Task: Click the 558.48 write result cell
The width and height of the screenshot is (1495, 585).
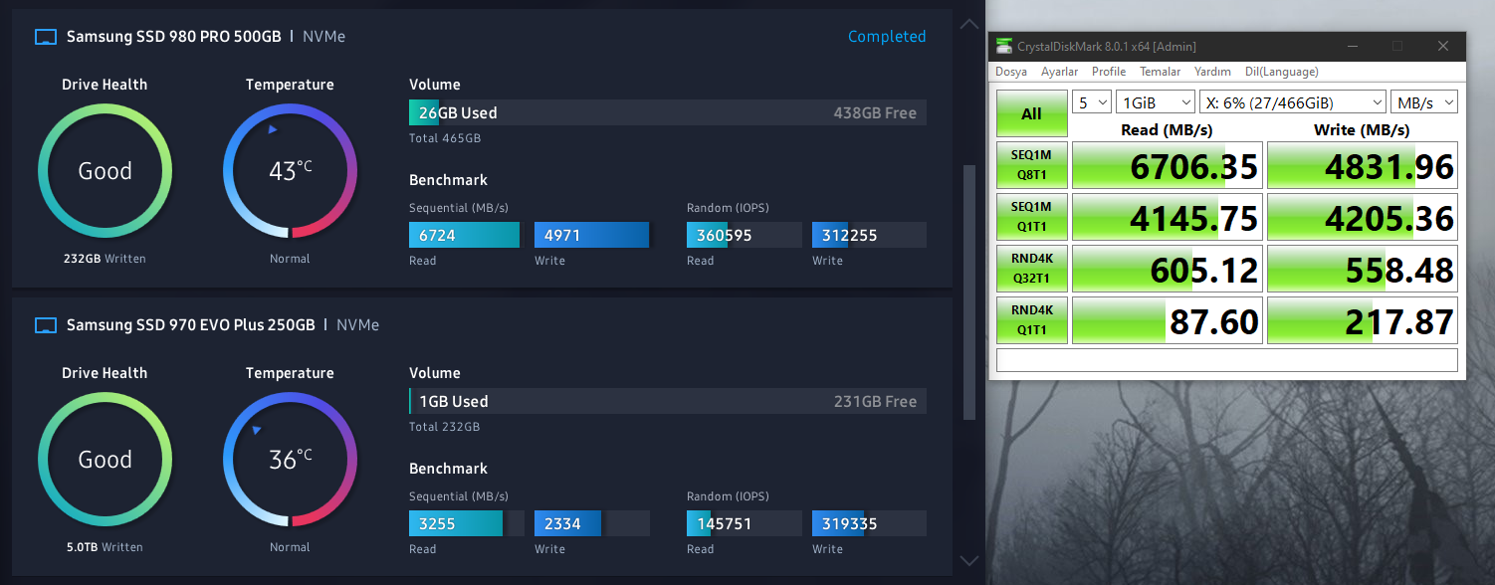Action: [1363, 269]
